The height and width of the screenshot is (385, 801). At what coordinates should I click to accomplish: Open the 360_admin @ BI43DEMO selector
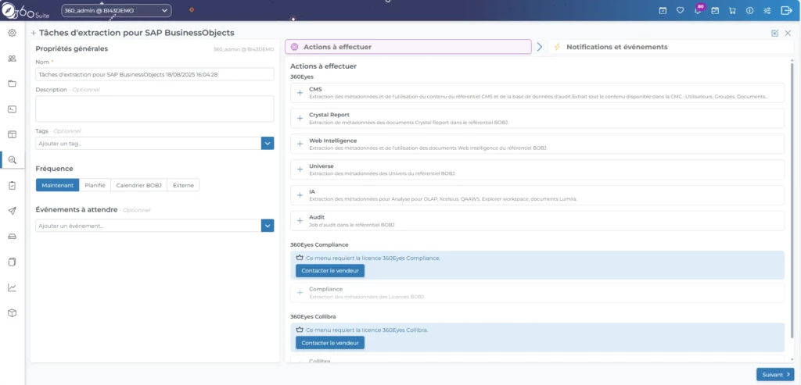116,11
